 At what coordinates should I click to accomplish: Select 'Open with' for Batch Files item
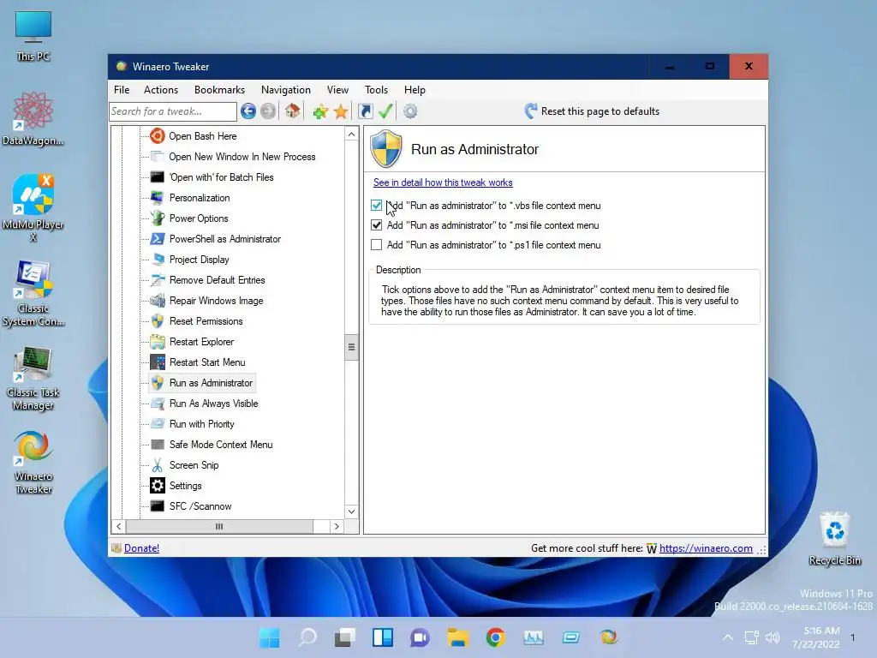[222, 177]
